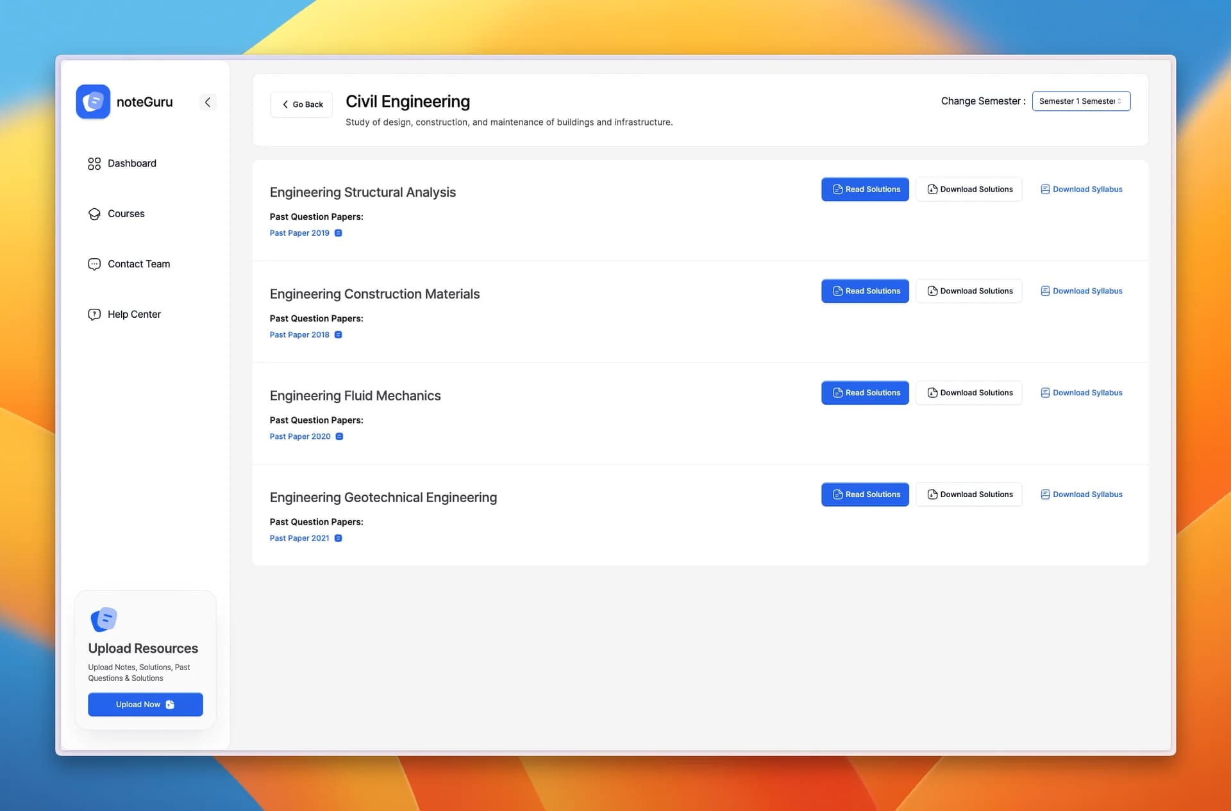The image size is (1231, 811).
Task: Download Syllabus for Engineering Fluid Mechanics
Action: tap(1081, 393)
